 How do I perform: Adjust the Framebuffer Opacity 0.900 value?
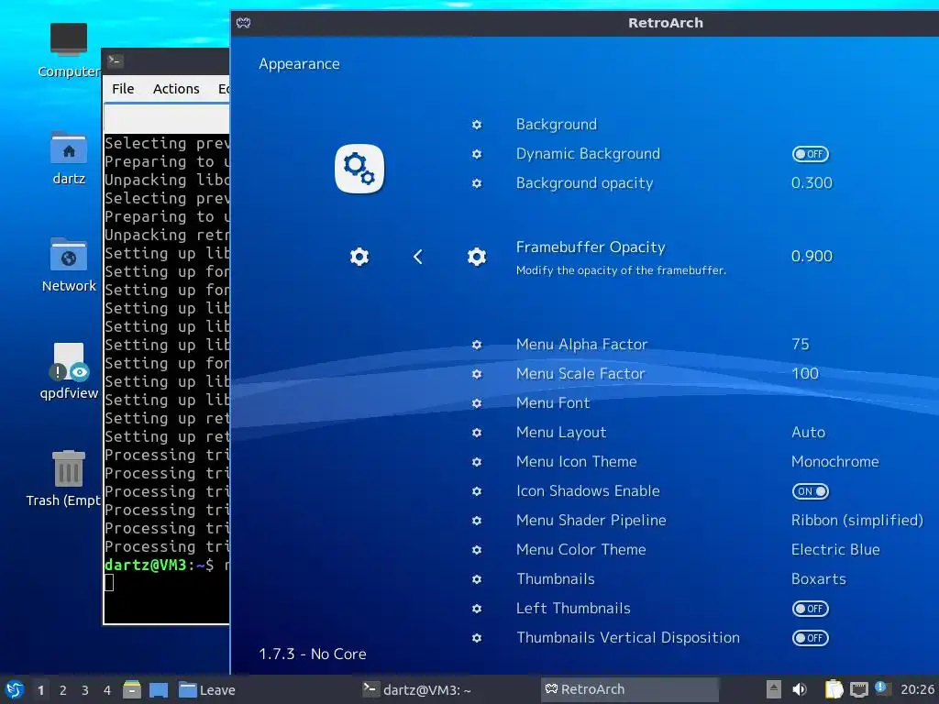(812, 257)
